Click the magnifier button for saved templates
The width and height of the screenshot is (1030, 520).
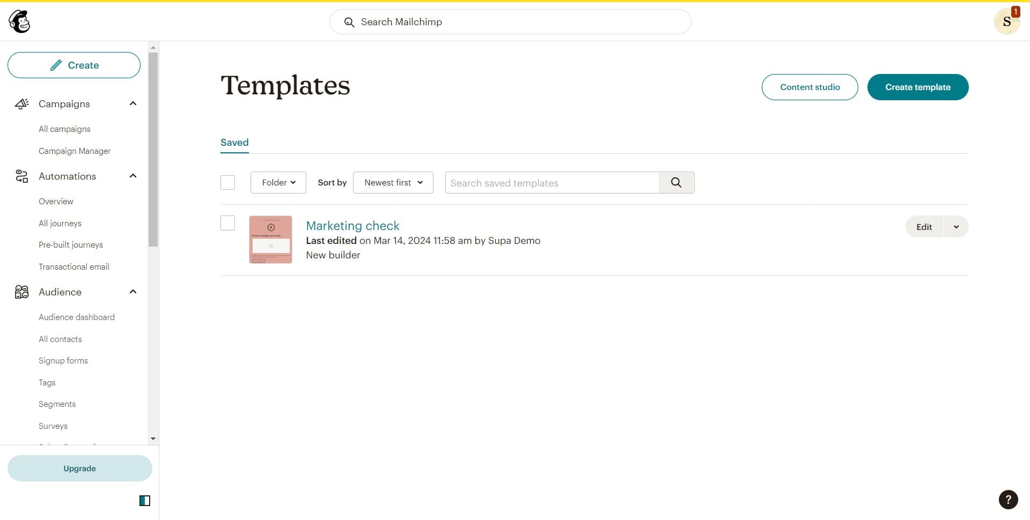(x=676, y=183)
